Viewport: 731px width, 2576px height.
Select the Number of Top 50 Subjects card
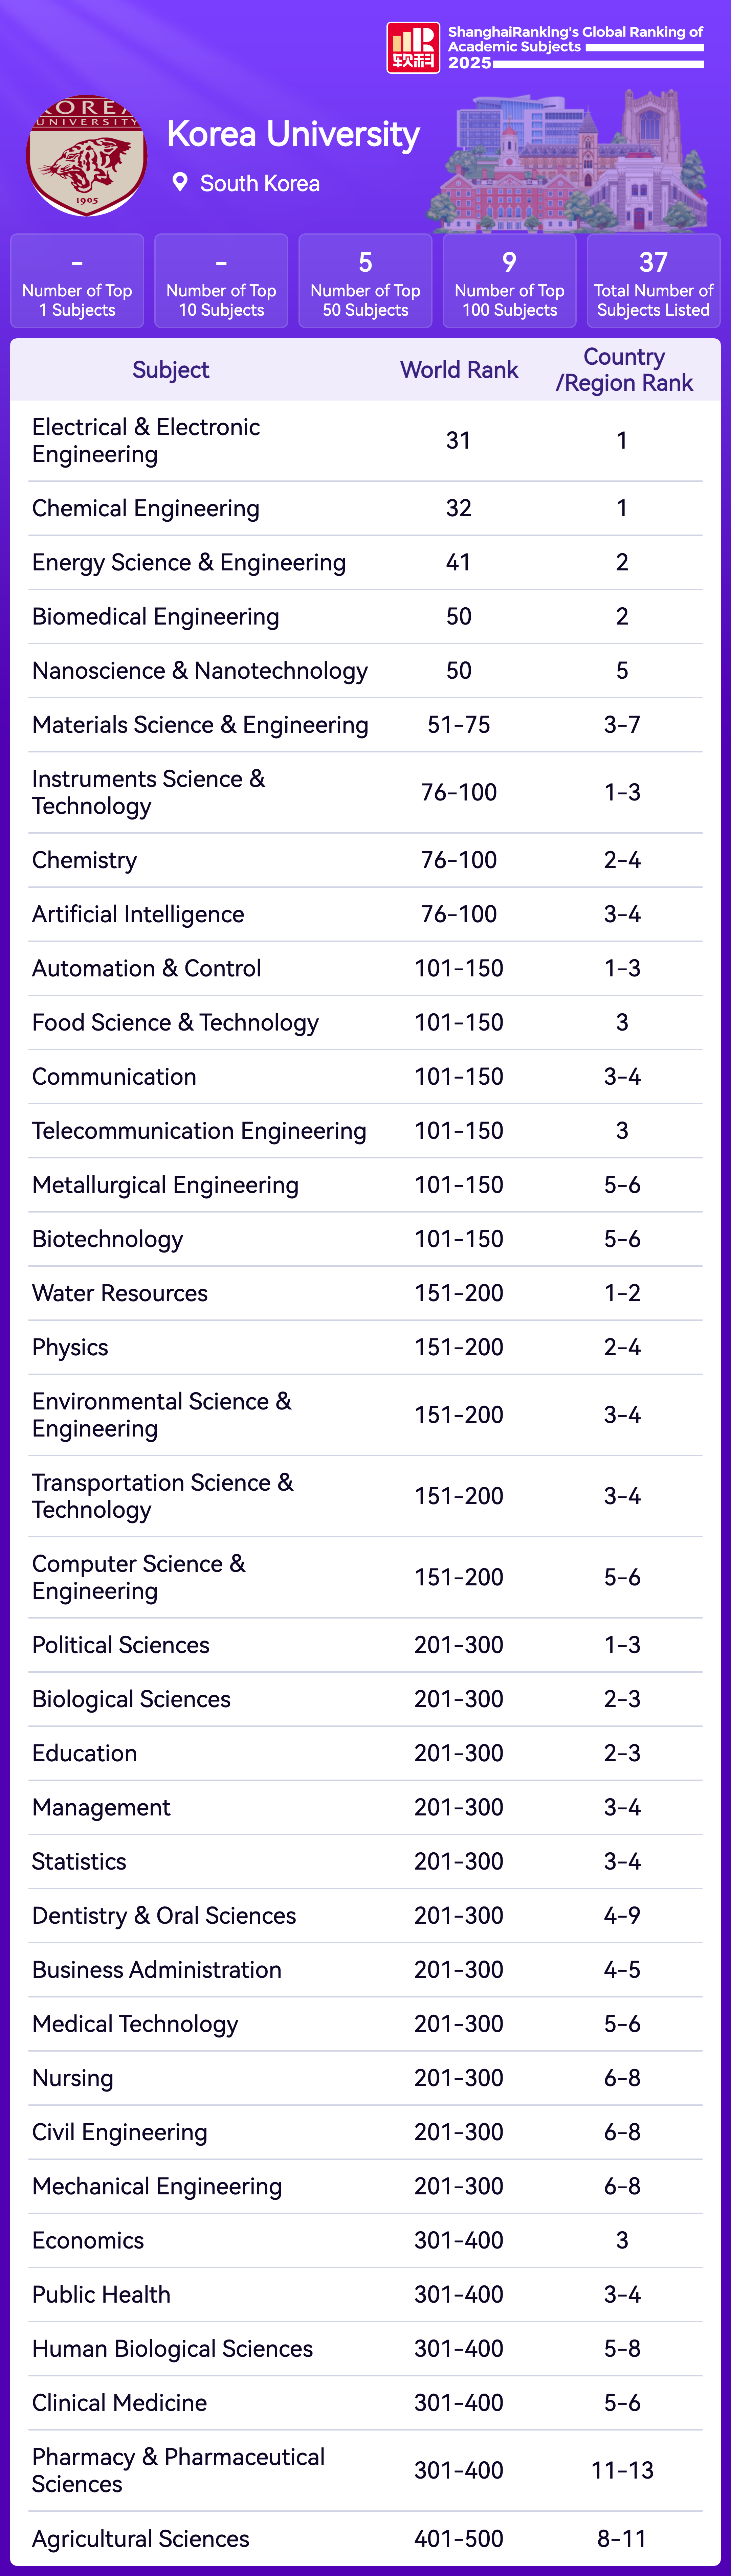pyautogui.click(x=365, y=281)
